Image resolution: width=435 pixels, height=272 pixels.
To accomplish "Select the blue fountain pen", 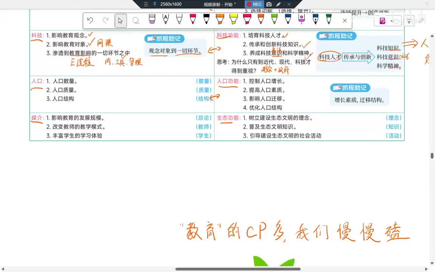I will point(315,19).
